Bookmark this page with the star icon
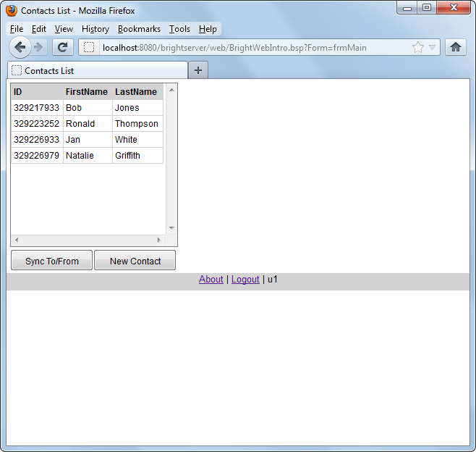Viewport: 476px width, 452px height. point(418,48)
